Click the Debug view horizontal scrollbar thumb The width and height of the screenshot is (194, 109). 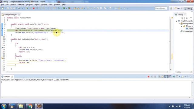179,72
